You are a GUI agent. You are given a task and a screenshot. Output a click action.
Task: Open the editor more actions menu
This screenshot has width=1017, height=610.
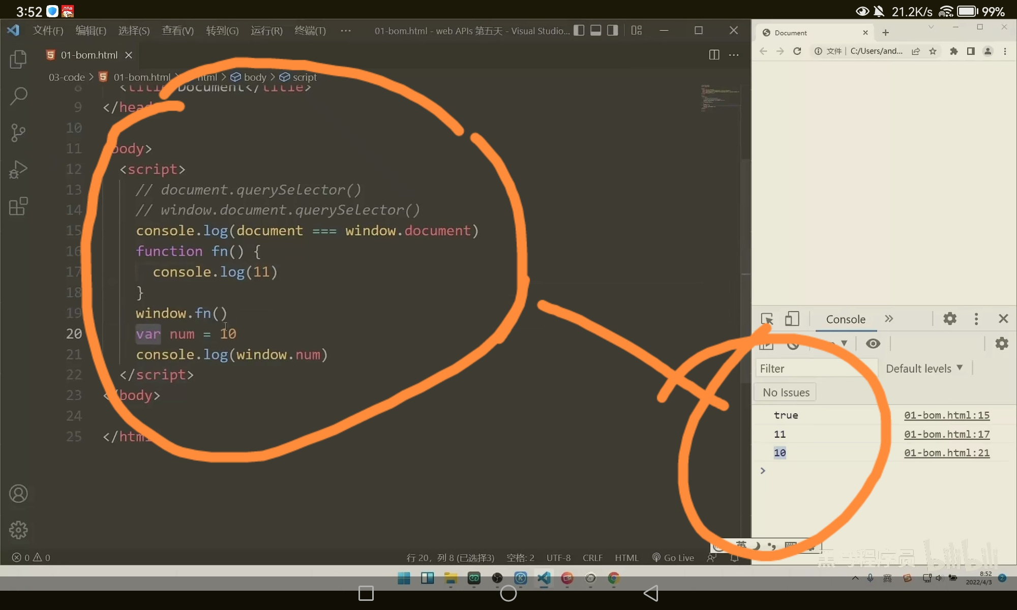tap(734, 55)
